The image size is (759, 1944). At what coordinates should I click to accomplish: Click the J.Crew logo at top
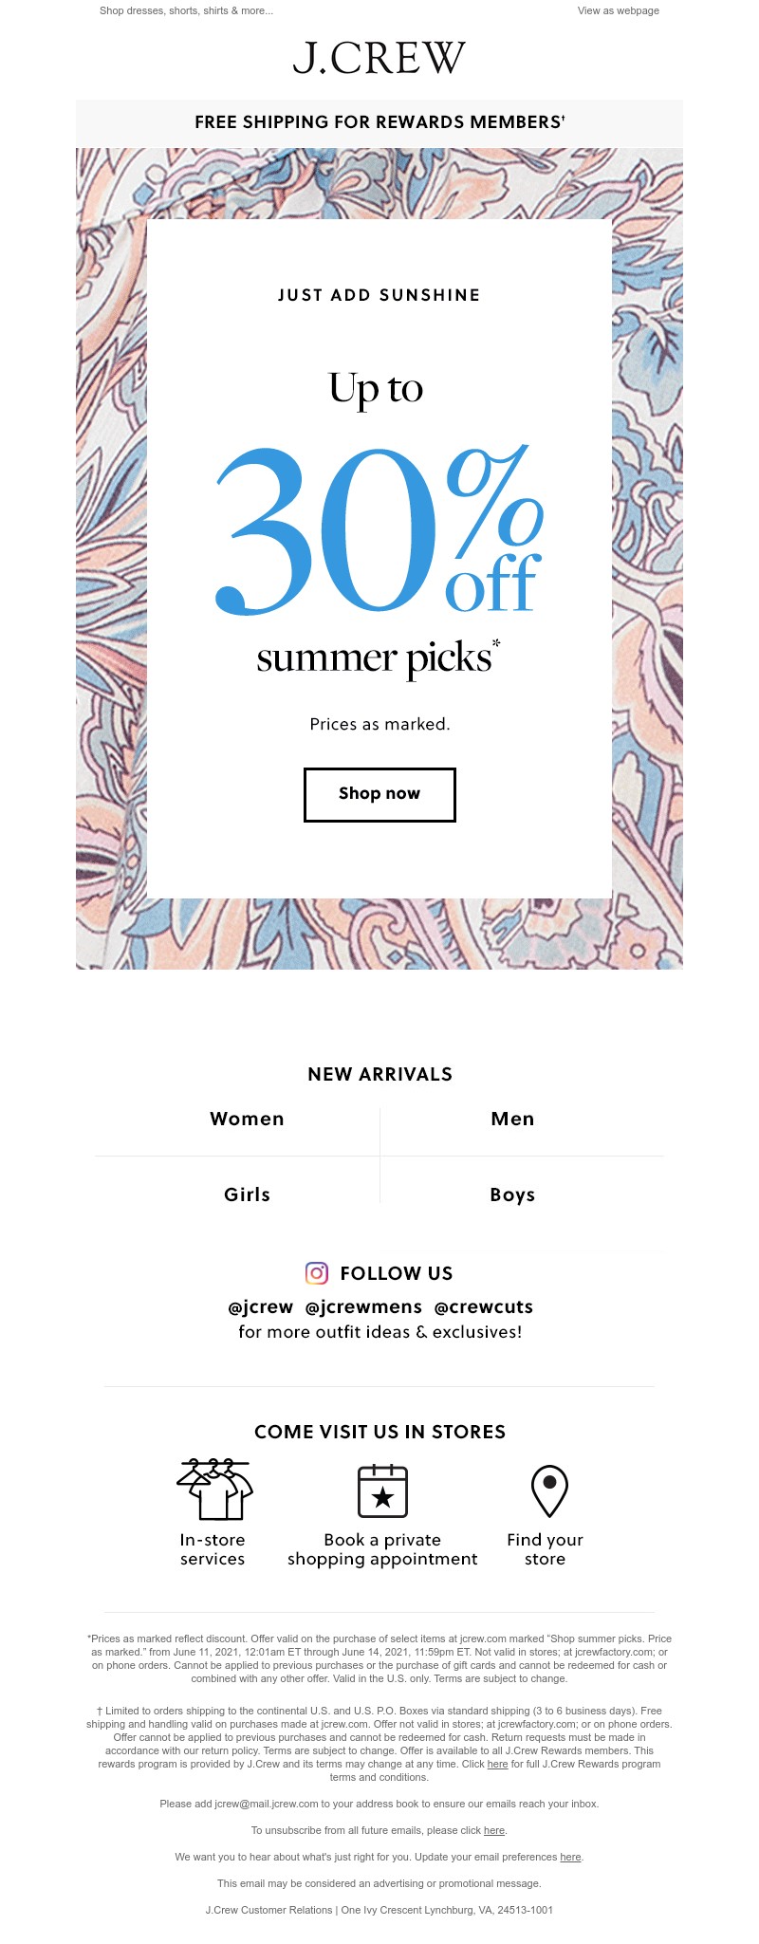click(379, 58)
